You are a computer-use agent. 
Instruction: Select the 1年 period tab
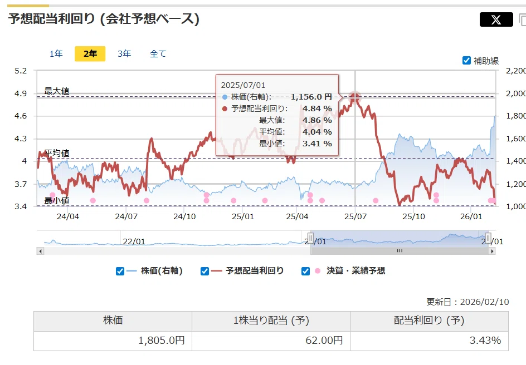(56, 53)
